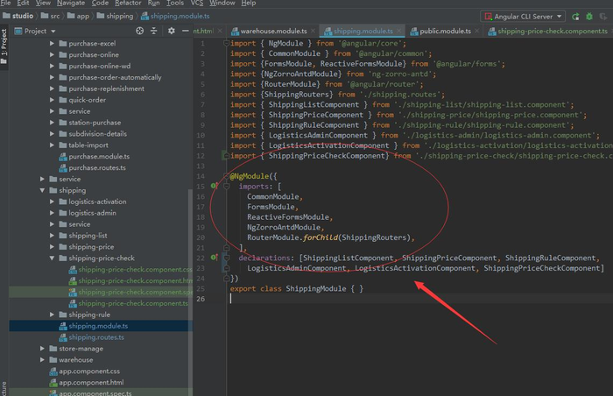Click the green debug bug icon

(x=589, y=17)
